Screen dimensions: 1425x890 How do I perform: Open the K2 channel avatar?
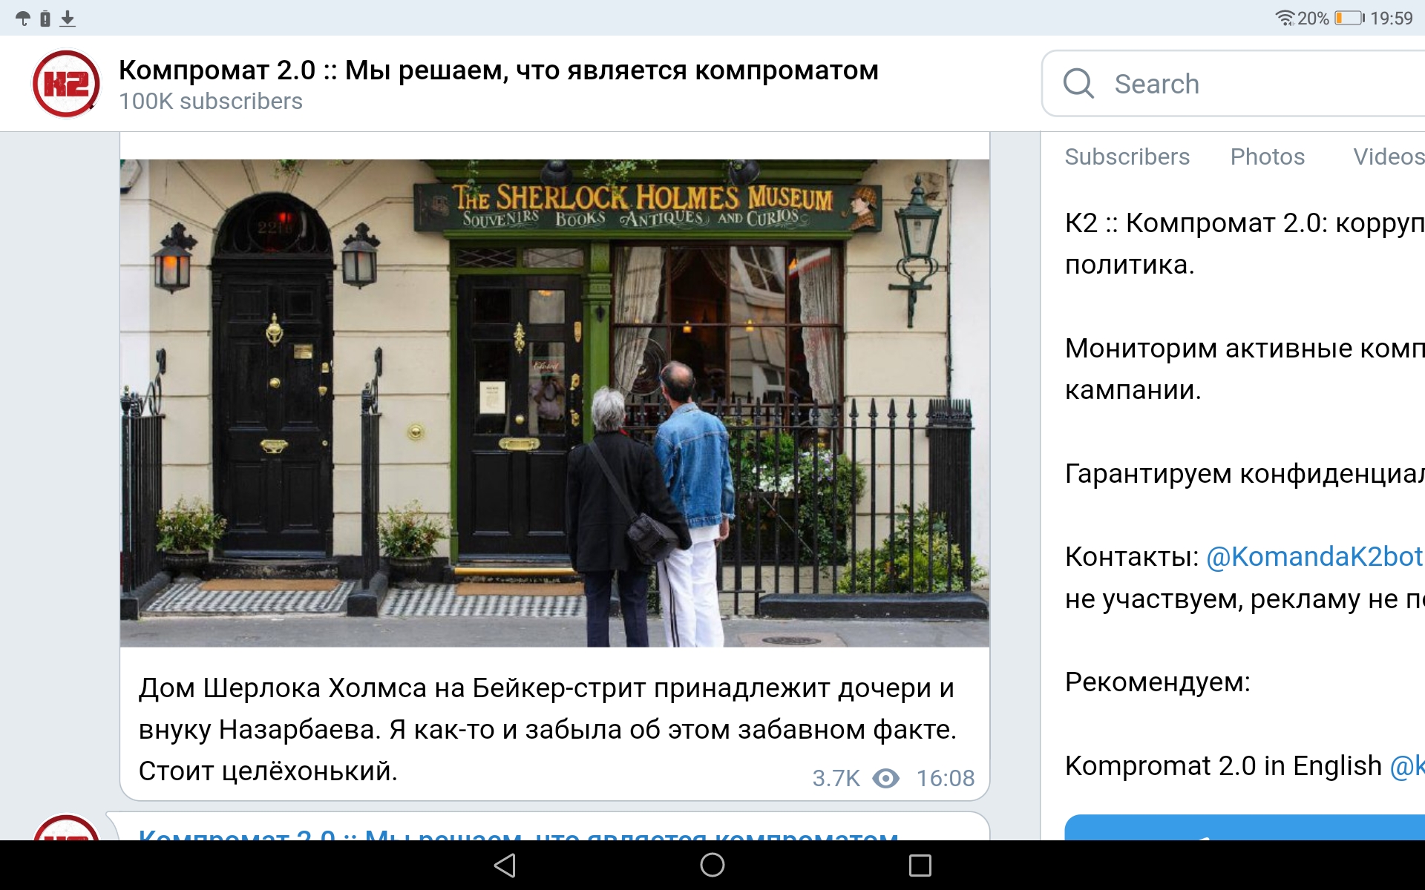click(66, 84)
